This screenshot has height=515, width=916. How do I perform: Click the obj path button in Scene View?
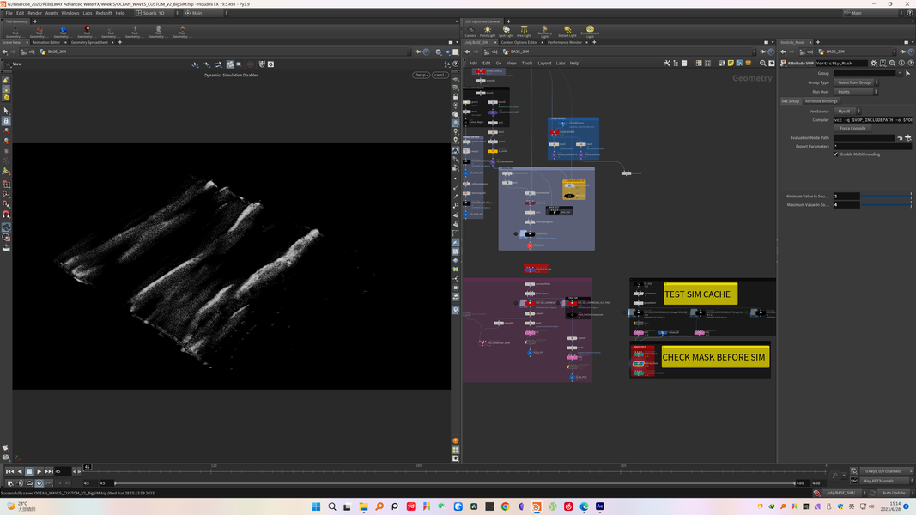[28, 52]
